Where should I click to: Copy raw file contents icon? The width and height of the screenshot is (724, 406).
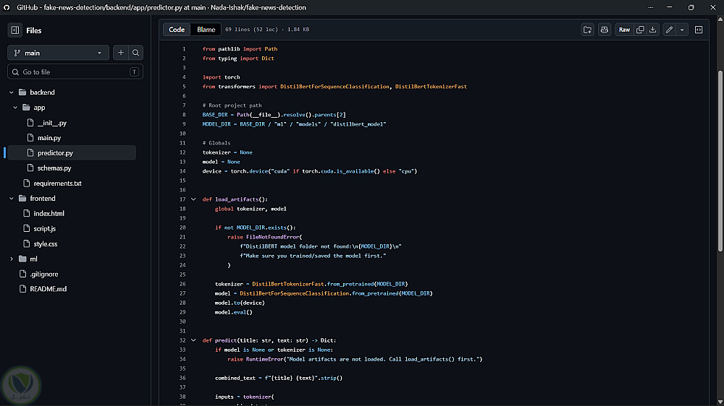click(x=640, y=30)
